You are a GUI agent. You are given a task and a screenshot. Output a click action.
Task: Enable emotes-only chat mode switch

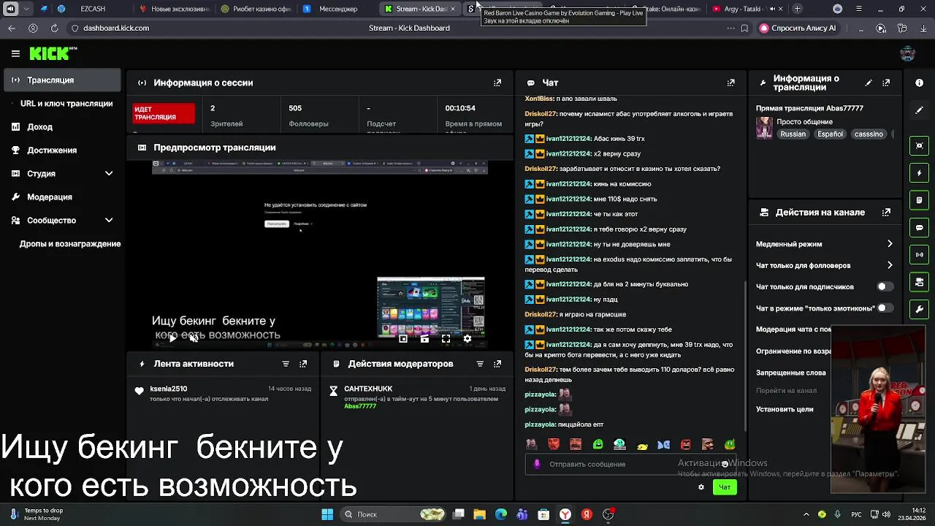tap(884, 308)
